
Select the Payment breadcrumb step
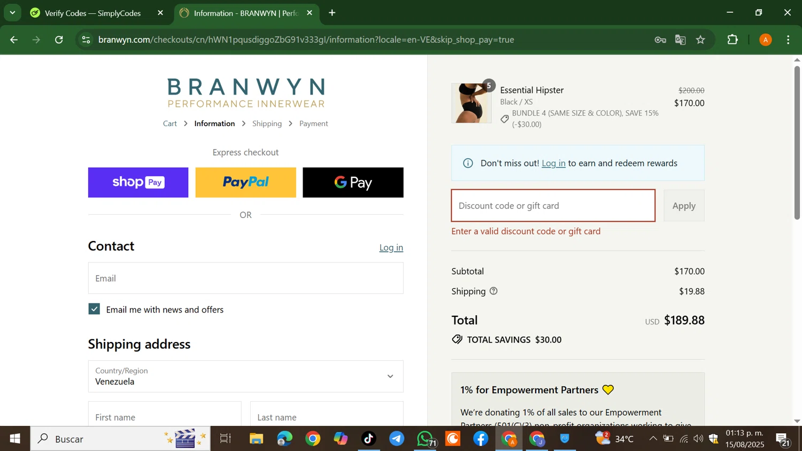pyautogui.click(x=314, y=123)
